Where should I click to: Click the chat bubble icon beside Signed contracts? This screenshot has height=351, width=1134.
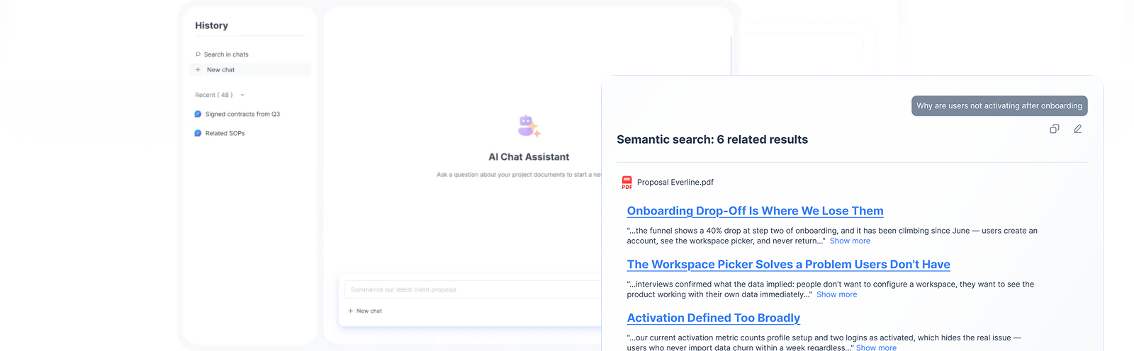coord(198,114)
